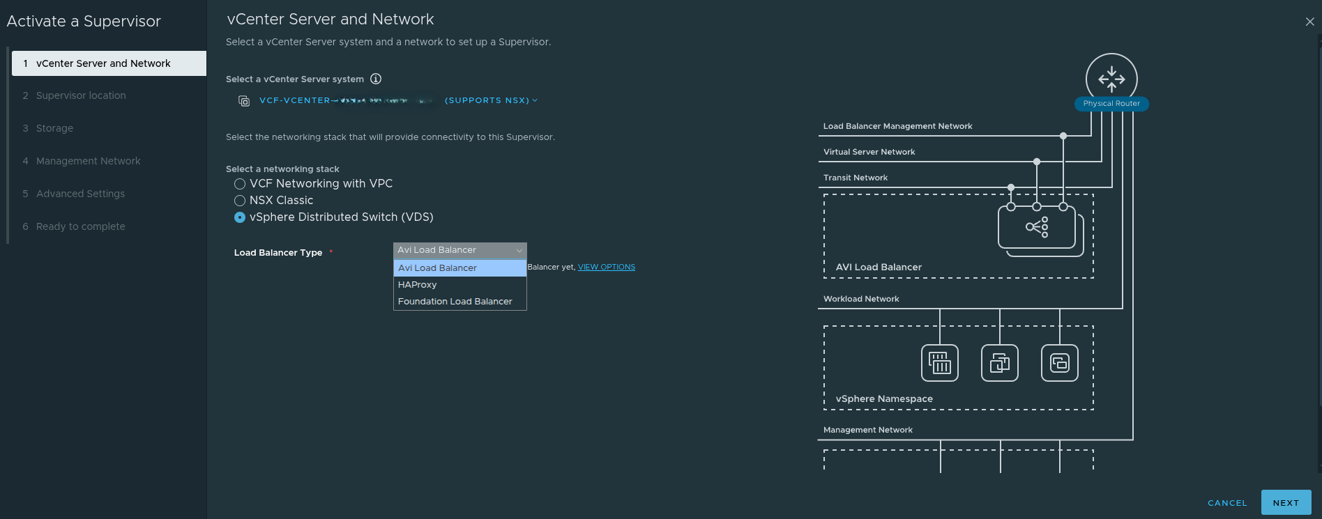Choose Avi Load Balancer from list

click(460, 268)
